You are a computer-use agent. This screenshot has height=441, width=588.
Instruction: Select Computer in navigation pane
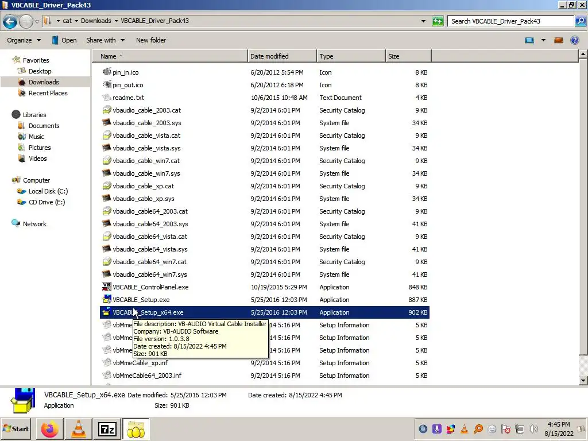pyautogui.click(x=36, y=180)
